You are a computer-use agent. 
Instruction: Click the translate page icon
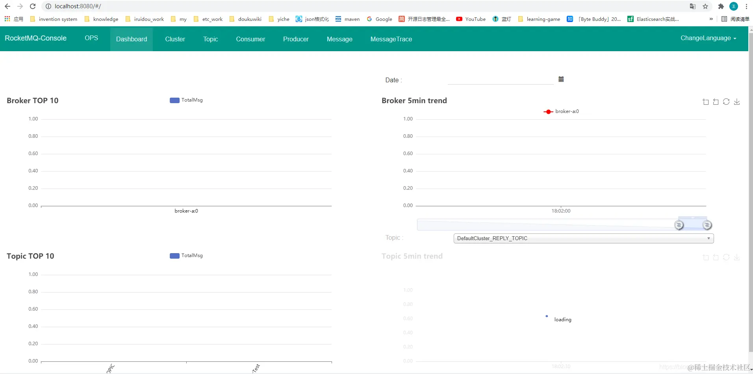pos(693,6)
